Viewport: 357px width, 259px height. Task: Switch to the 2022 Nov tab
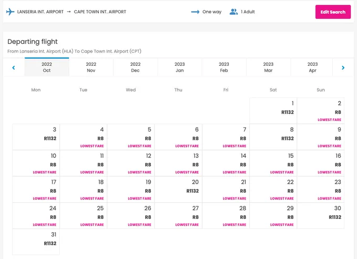[x=91, y=67]
